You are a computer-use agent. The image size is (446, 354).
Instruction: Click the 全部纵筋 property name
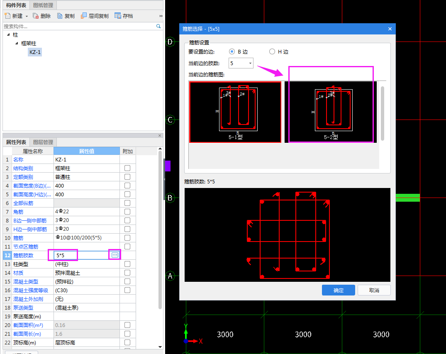tap(23, 203)
